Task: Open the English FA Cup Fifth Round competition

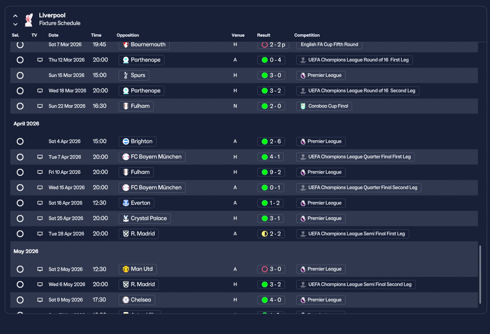Action: [x=329, y=44]
